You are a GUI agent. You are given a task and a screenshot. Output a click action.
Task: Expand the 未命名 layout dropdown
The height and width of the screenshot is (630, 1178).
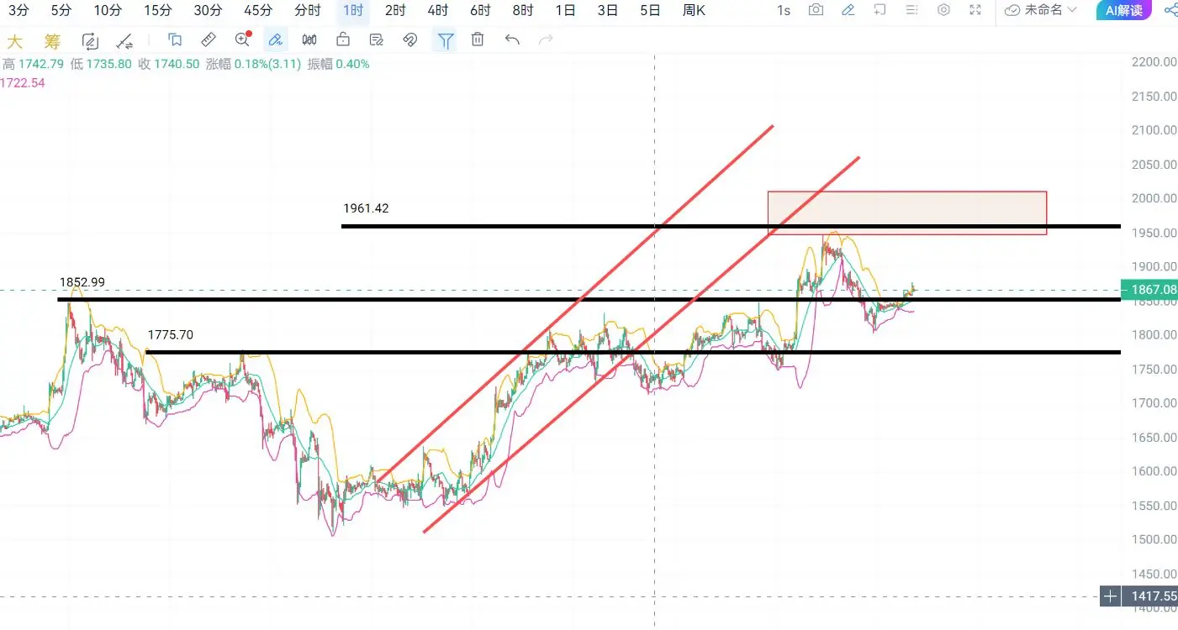pos(1041,10)
